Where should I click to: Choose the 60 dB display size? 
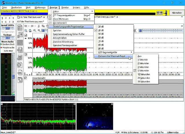pos(101,37)
